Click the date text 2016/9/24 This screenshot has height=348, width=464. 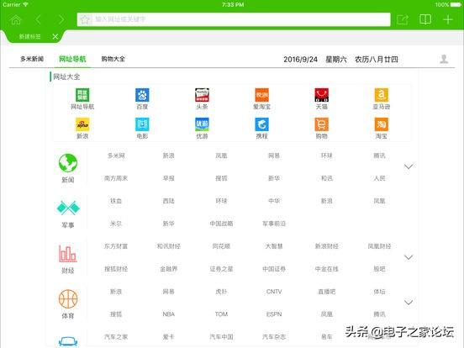[300, 59]
